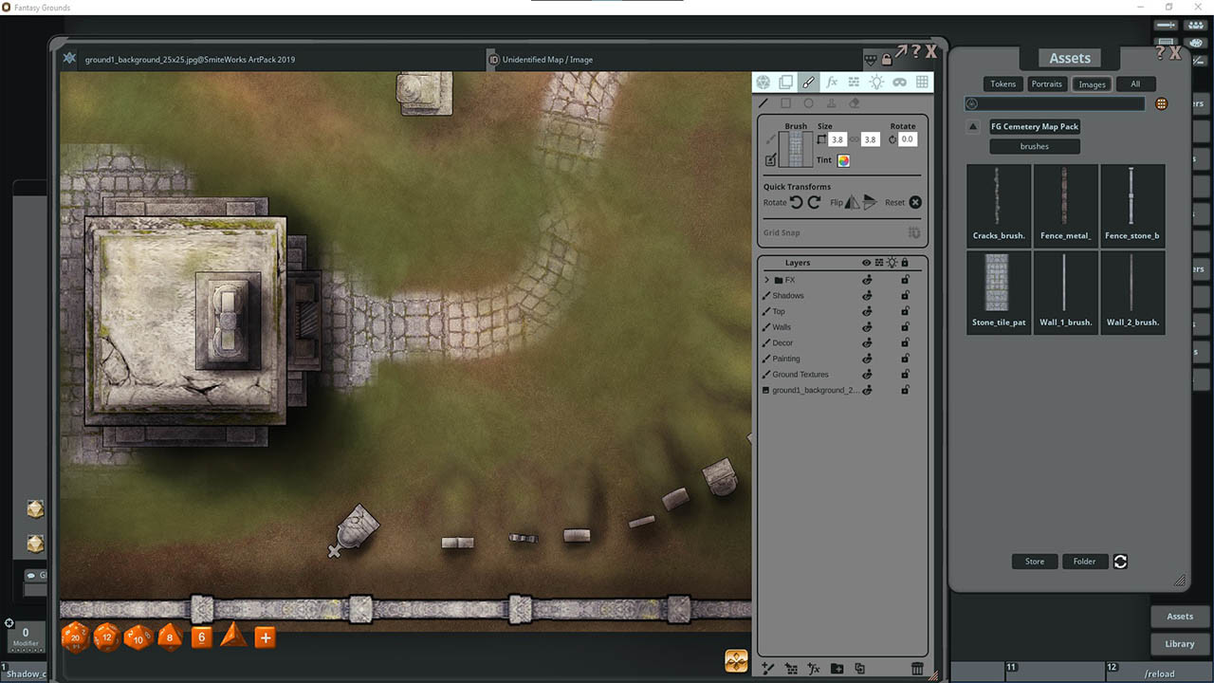Image resolution: width=1214 pixels, height=683 pixels.
Task: Click the Flip horizontal quick transform
Action: [x=852, y=202]
